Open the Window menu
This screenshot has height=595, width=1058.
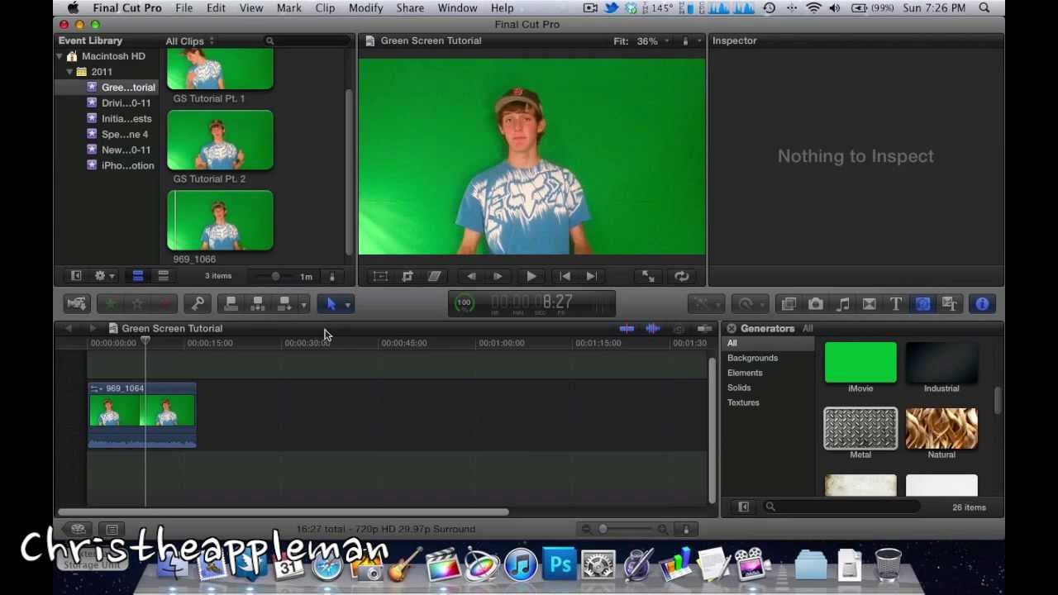point(457,8)
